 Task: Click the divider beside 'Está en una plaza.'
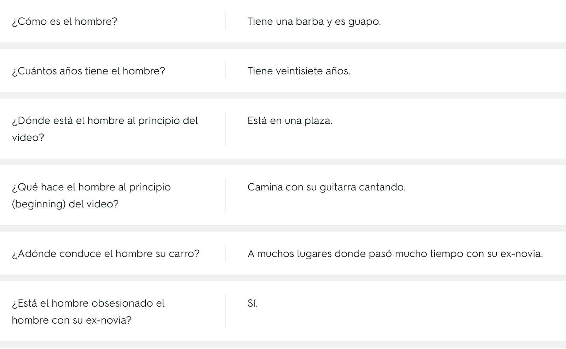click(x=225, y=129)
